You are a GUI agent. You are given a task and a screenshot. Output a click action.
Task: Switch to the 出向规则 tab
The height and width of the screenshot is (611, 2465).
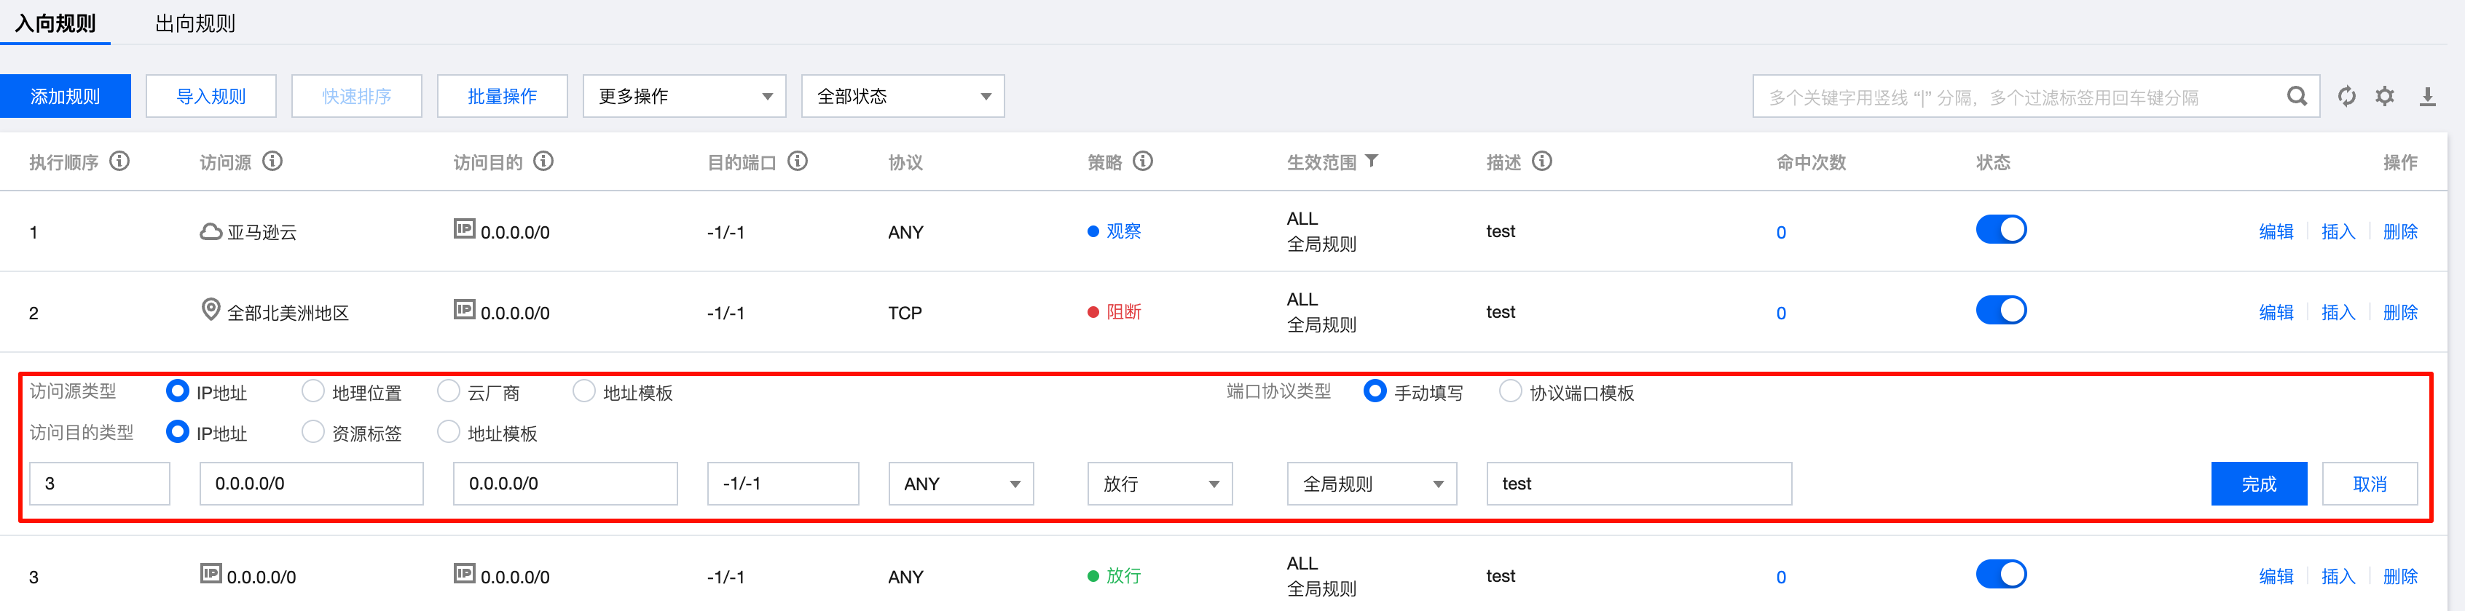195,23
